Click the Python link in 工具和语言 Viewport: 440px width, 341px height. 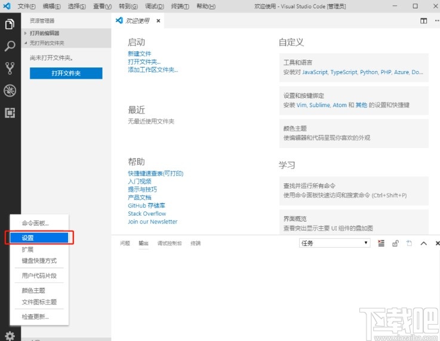(x=369, y=72)
